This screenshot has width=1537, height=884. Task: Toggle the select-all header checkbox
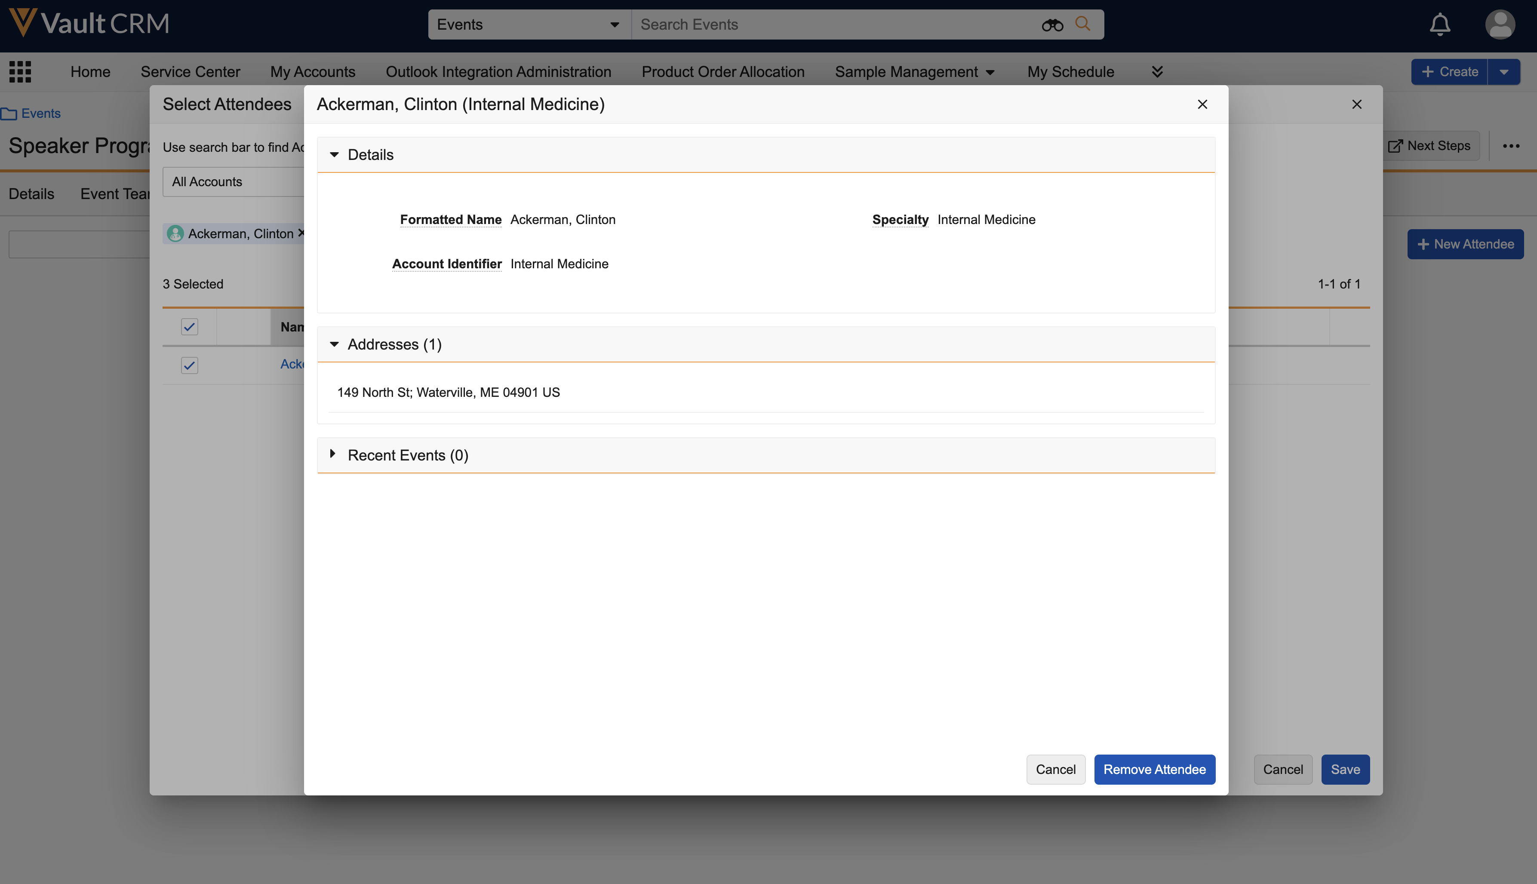190,327
